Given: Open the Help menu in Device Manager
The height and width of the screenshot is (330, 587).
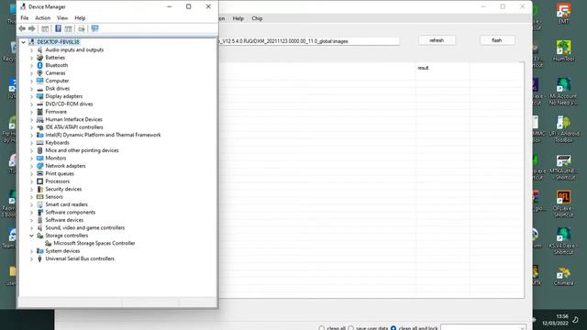Looking at the screenshot, I should pos(80,18).
